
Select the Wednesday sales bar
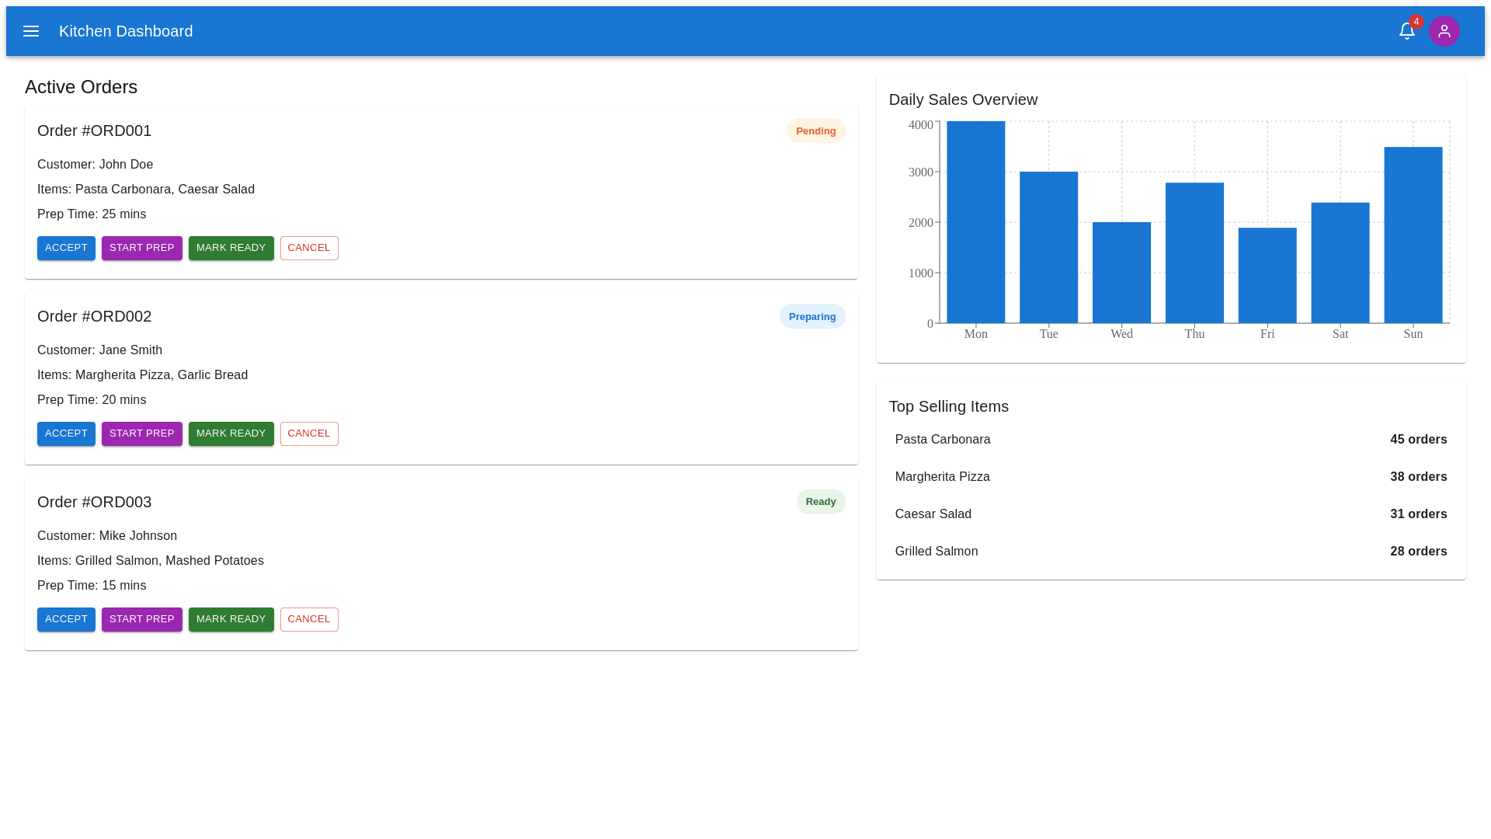click(1121, 273)
